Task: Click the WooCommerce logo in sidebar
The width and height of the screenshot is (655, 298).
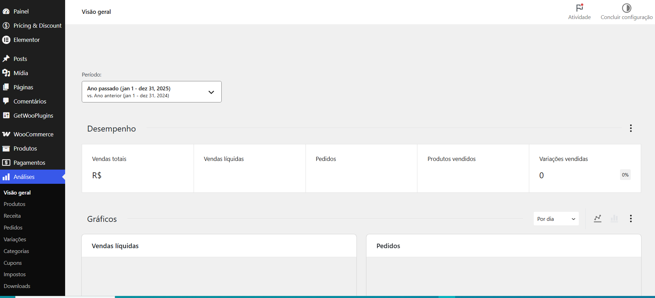Action: coord(6,134)
